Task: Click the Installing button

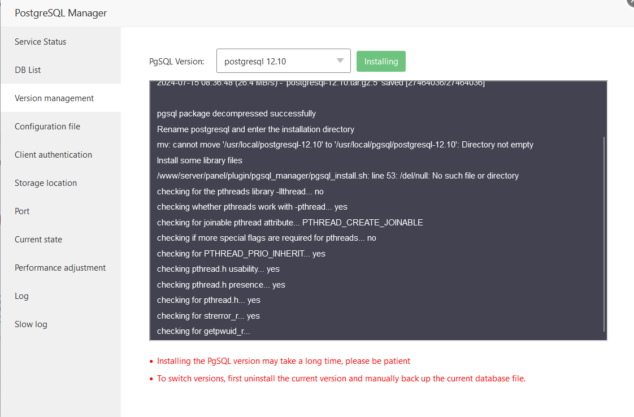Action: [x=381, y=61]
